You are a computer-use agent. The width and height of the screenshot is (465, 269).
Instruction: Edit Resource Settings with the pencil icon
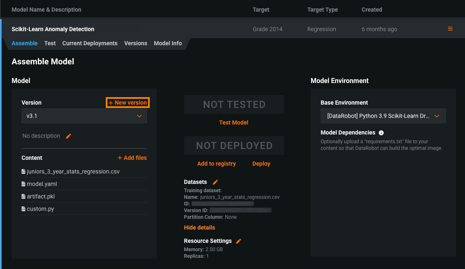(x=239, y=241)
